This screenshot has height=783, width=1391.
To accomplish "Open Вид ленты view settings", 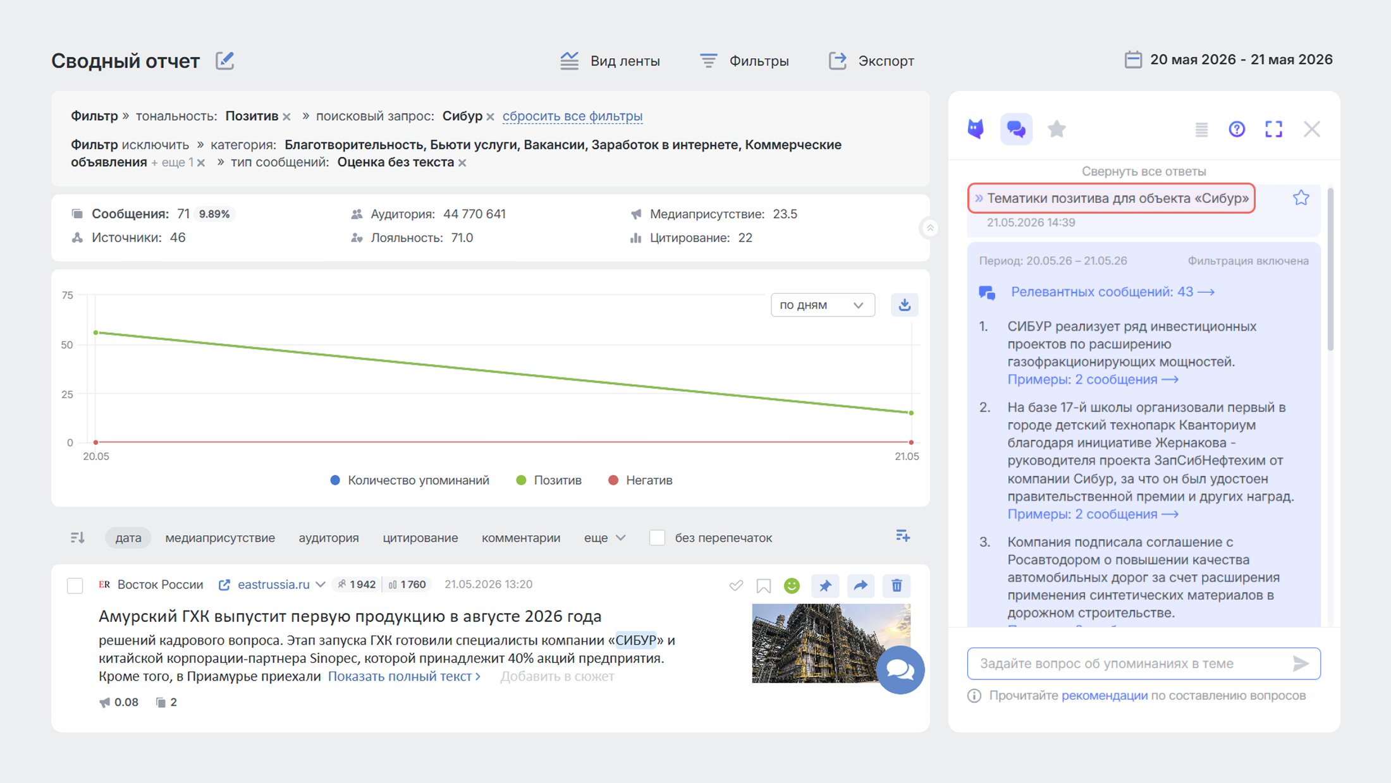I will pos(610,61).
